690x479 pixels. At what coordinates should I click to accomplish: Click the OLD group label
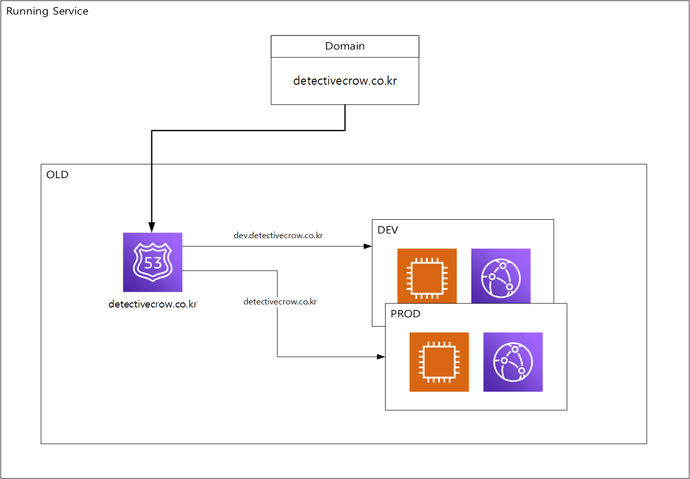(x=57, y=175)
